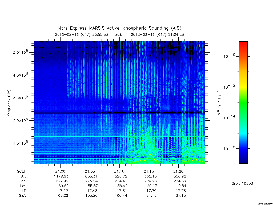This screenshot has height=205, width=273.
Task: Click local time value 17.61
Action: pos(122,191)
